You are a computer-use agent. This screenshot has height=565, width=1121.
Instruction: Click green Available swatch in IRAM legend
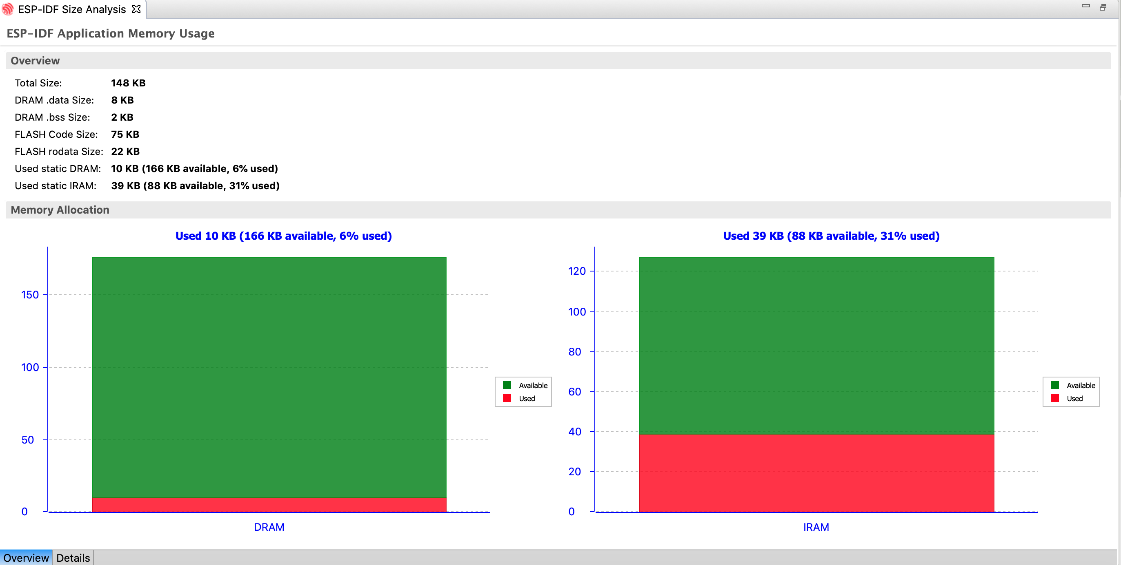coord(1054,385)
